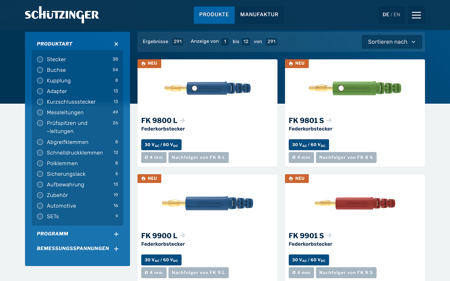This screenshot has height=281, width=450.
Task: Open the Sortieren nach dropdown
Action: (392, 42)
